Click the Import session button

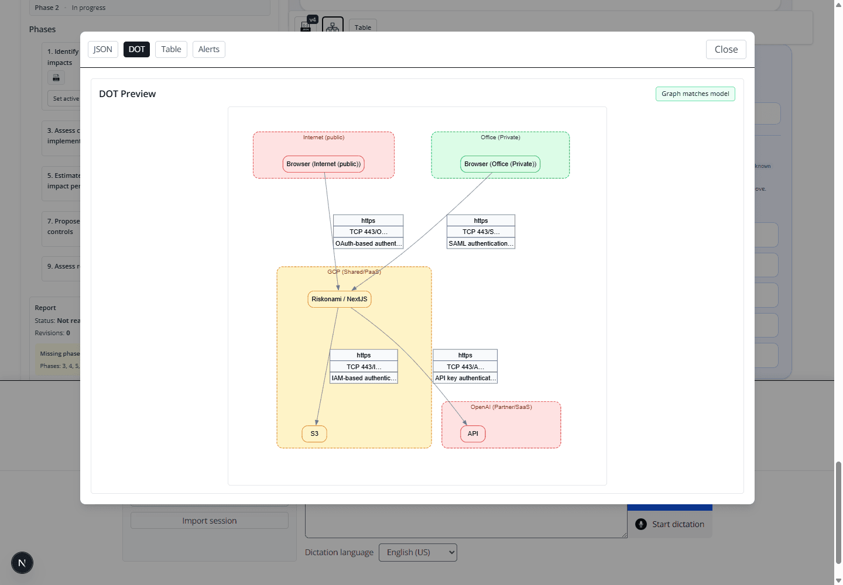point(210,521)
